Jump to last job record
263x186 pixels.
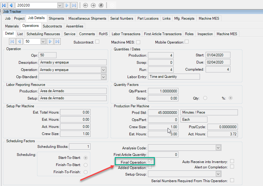coord(74,5)
